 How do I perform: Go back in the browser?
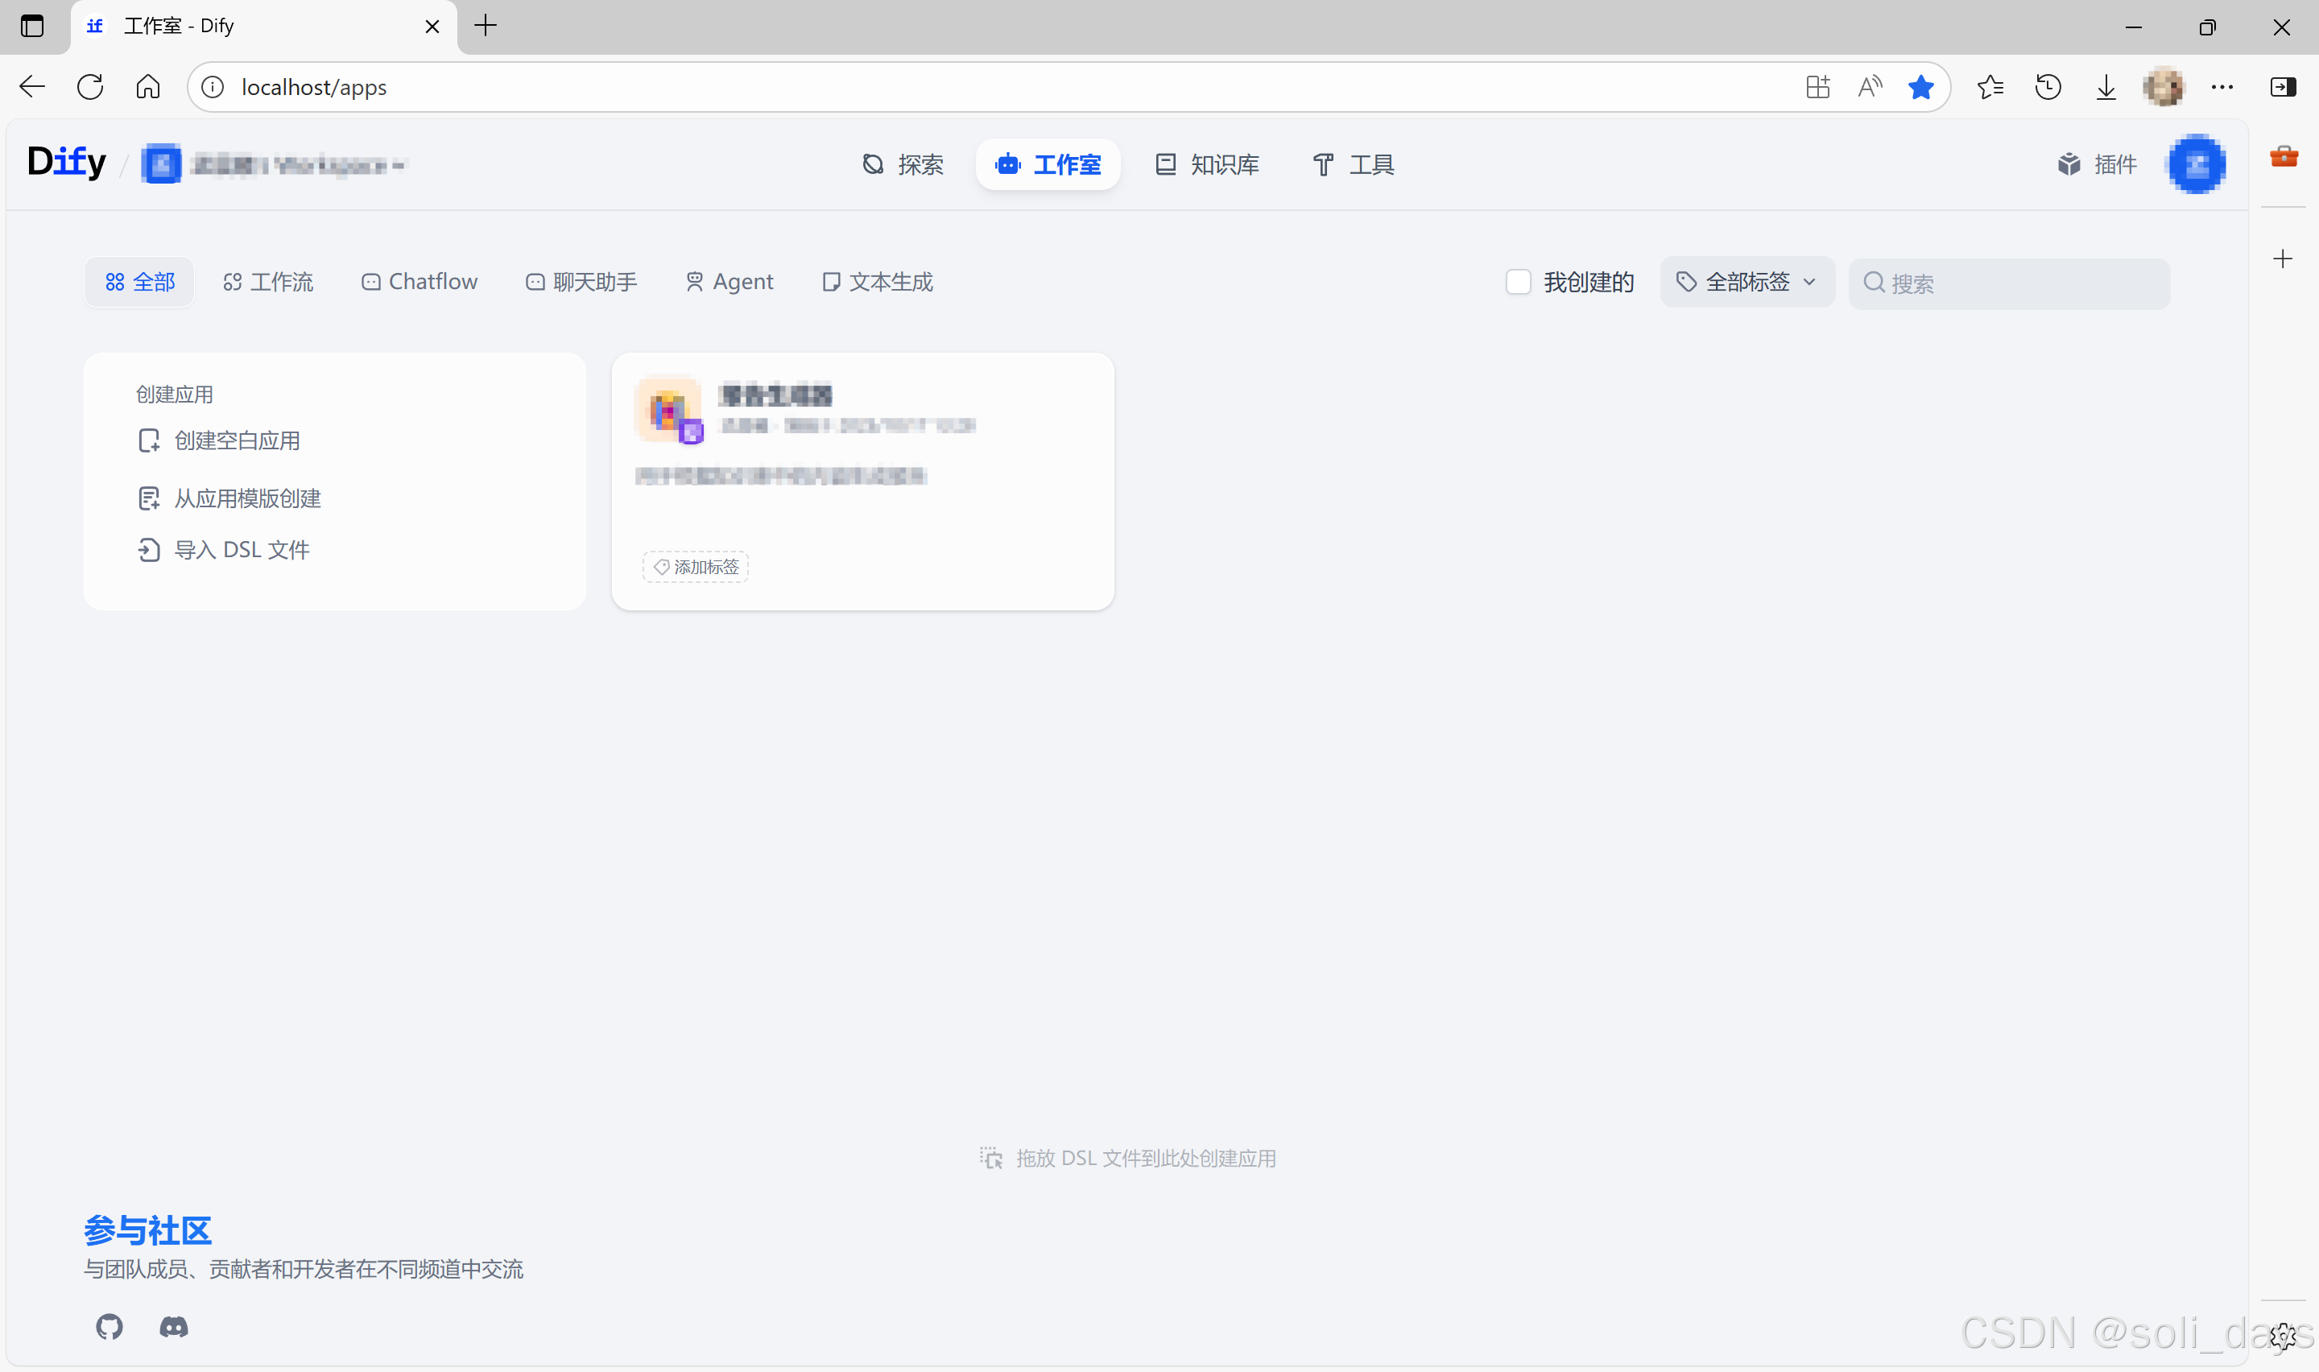tap(32, 87)
